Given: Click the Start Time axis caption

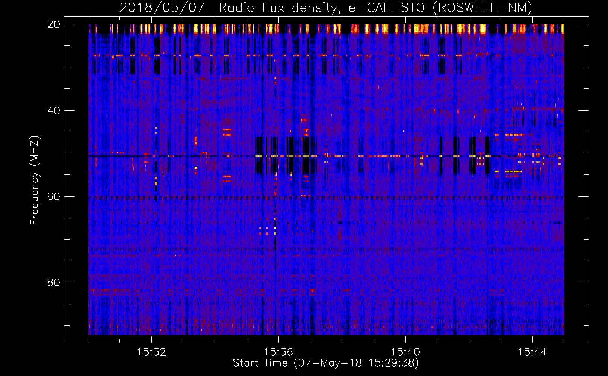Looking at the screenshot, I should click(326, 363).
